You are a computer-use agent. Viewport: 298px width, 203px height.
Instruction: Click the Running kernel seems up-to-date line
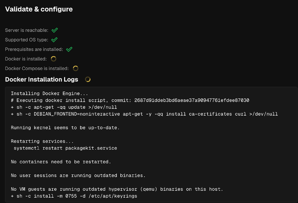point(65,128)
